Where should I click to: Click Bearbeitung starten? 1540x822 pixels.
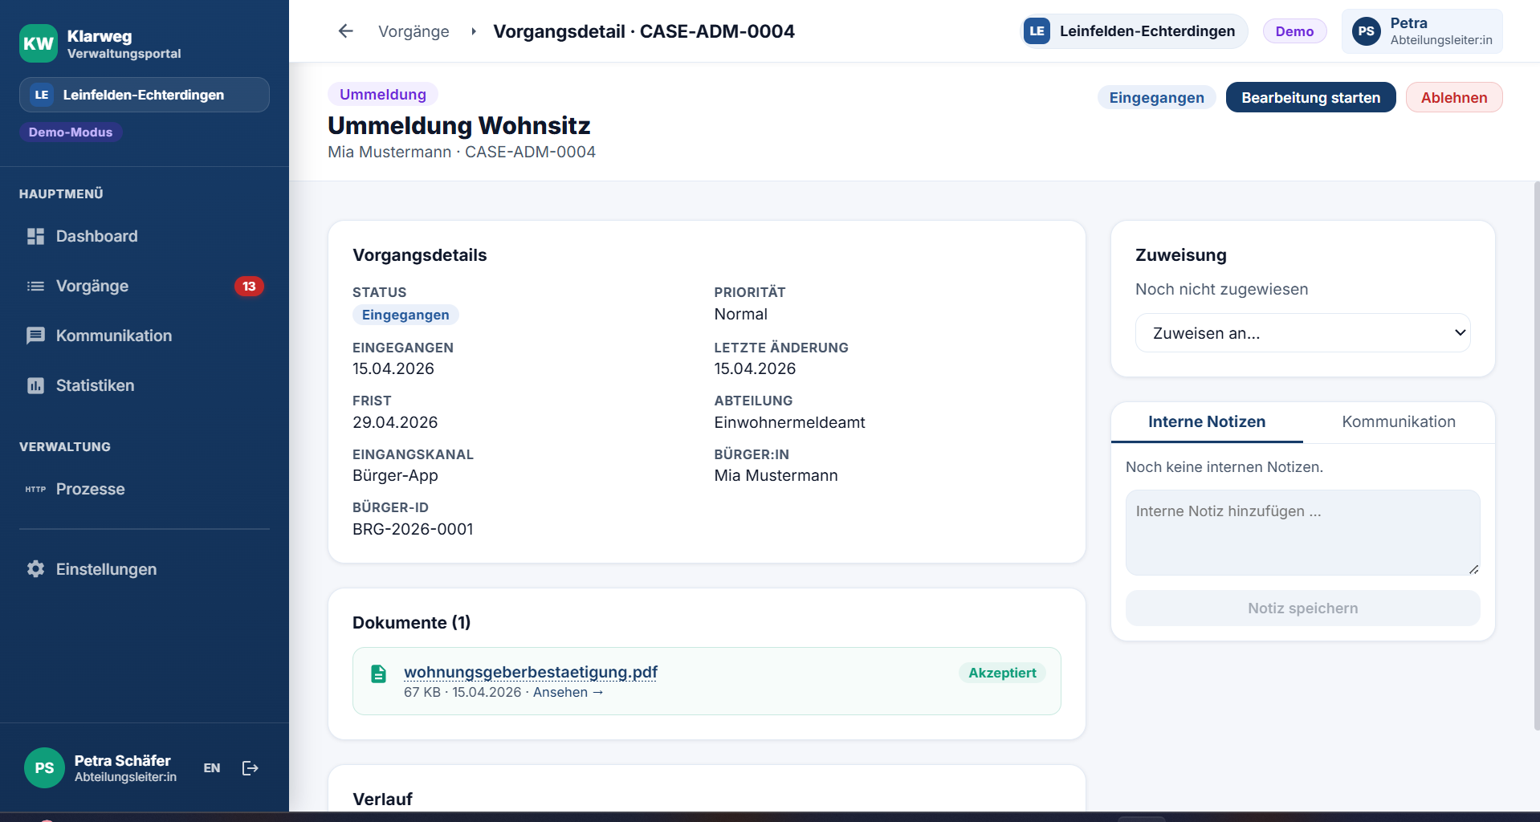pyautogui.click(x=1310, y=97)
